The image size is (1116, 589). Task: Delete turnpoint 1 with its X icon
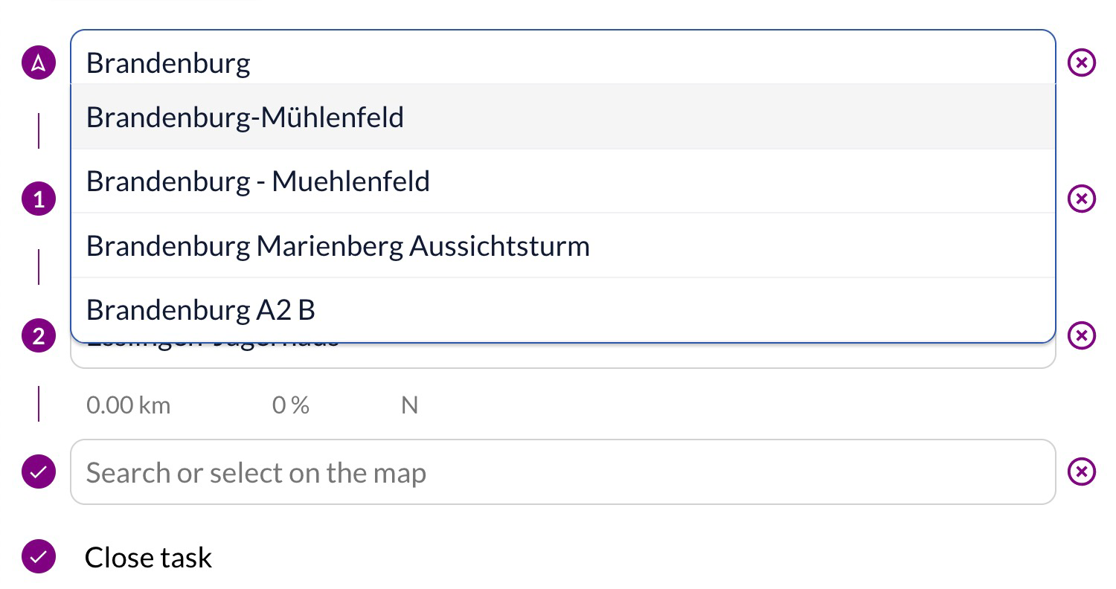tap(1082, 199)
